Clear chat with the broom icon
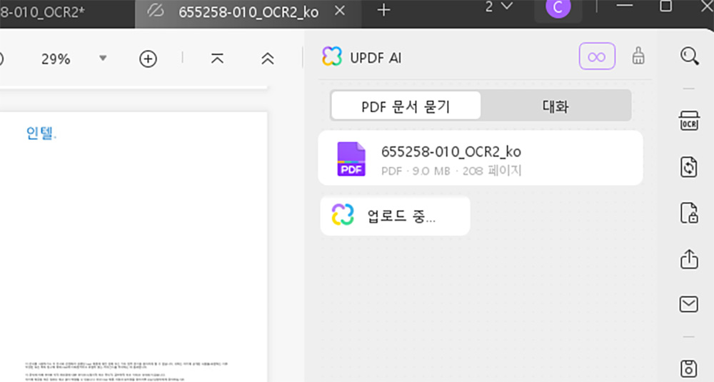 tap(638, 56)
